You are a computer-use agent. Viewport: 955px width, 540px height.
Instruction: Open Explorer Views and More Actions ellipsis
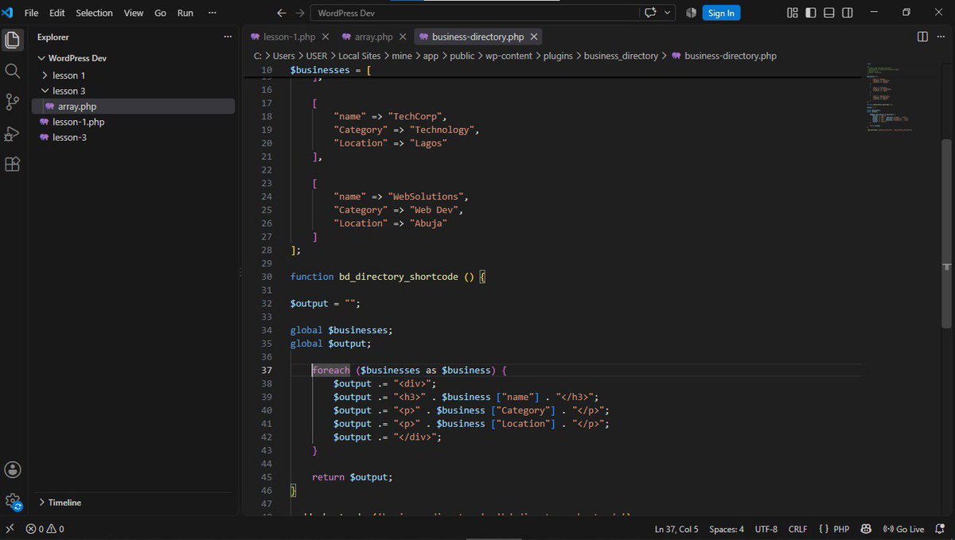227,37
